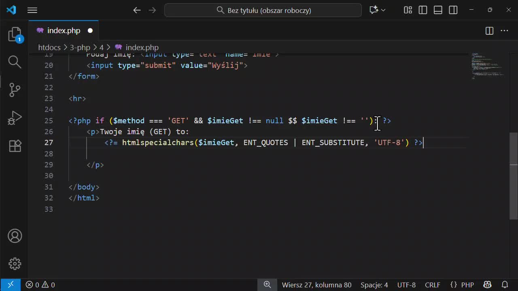Open the Manage gear settings icon
Image resolution: width=518 pixels, height=291 pixels.
tap(15, 264)
